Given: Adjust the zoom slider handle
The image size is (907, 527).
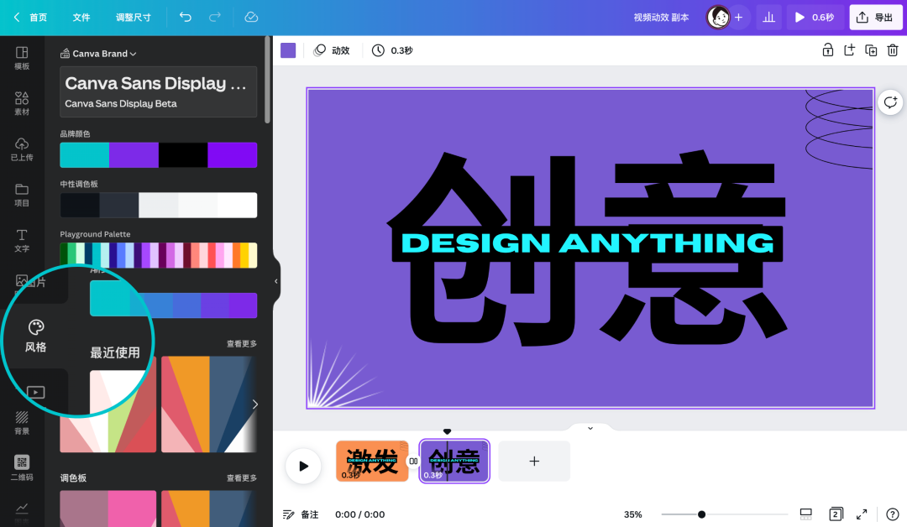Looking at the screenshot, I should 701,514.
